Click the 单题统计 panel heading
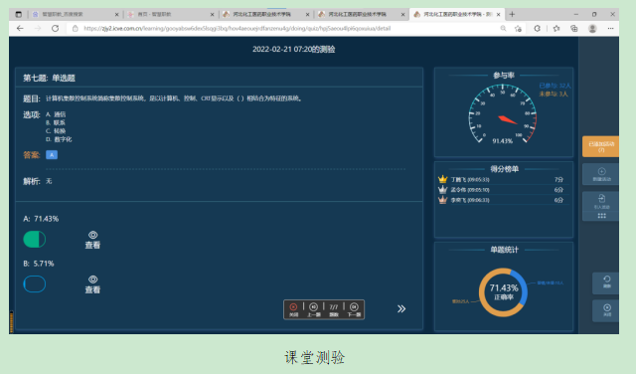 point(504,250)
